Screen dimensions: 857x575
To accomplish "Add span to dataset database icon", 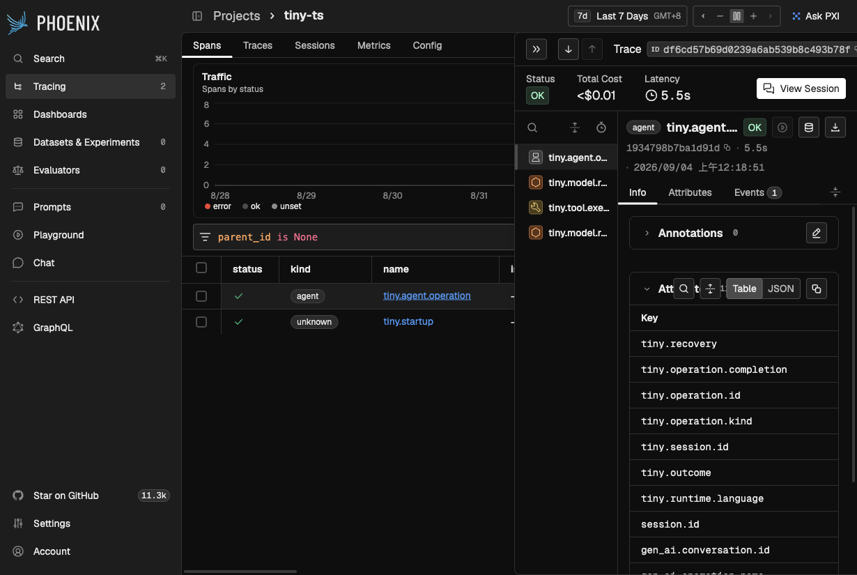I will click(809, 128).
